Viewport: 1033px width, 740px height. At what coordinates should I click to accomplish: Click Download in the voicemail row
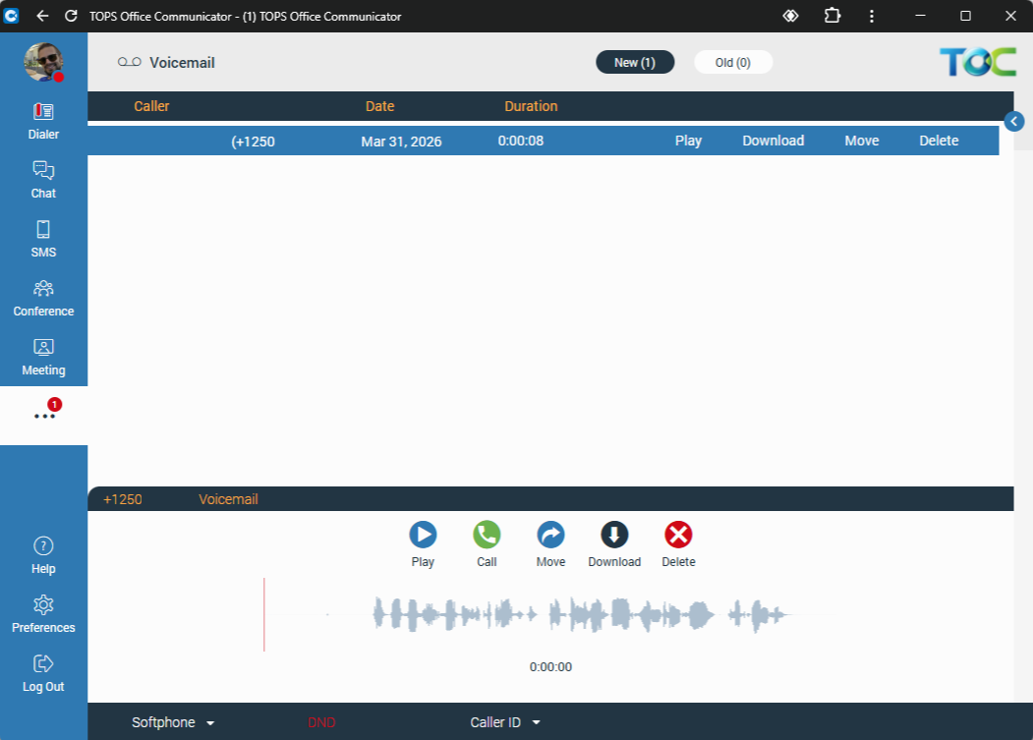click(x=773, y=141)
